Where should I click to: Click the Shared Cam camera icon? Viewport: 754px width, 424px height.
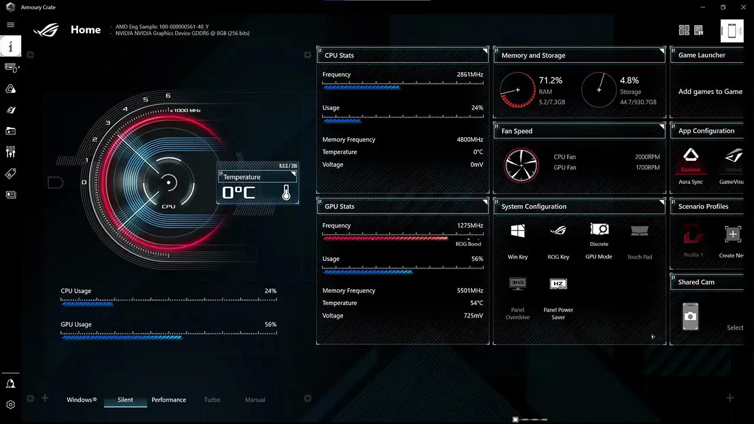pos(691,316)
